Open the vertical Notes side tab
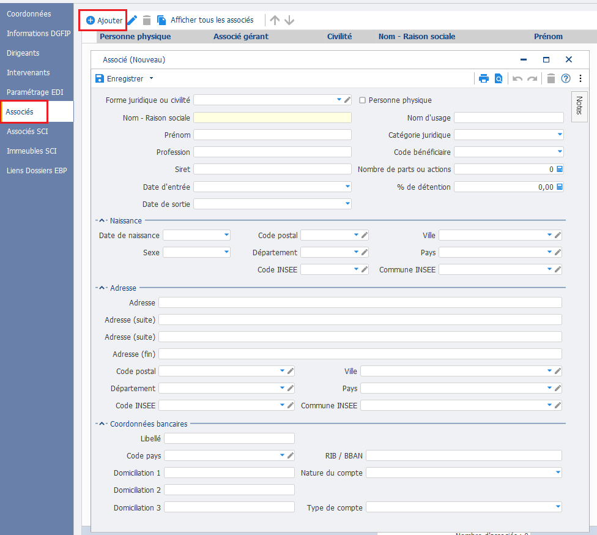Image resolution: width=597 pixels, height=535 pixels. pos(579,106)
